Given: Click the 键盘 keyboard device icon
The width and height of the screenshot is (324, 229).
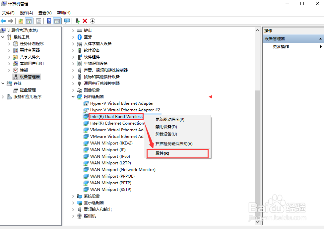Looking at the screenshot, I should click(x=80, y=30).
